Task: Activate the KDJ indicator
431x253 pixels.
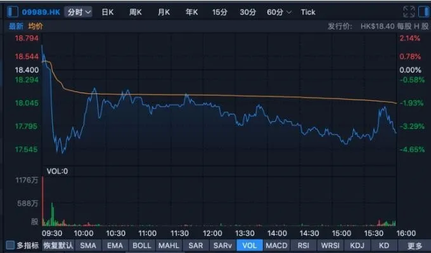Action: [x=357, y=245]
